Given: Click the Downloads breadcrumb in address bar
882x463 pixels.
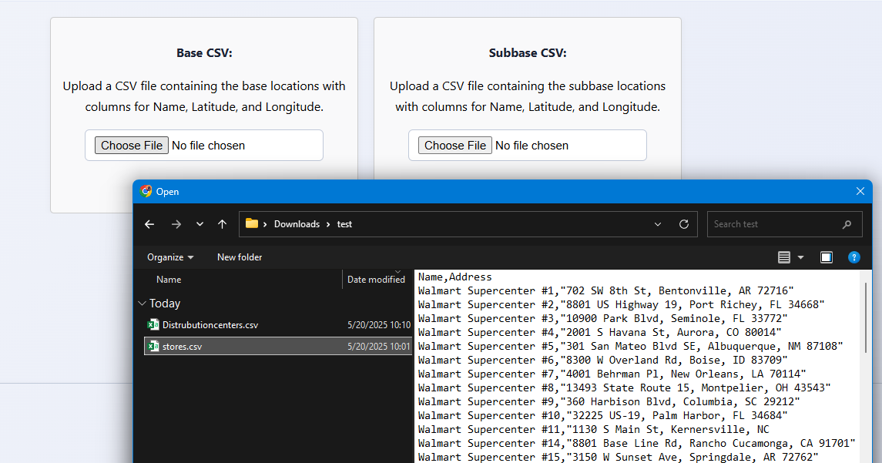Looking at the screenshot, I should pos(297,224).
